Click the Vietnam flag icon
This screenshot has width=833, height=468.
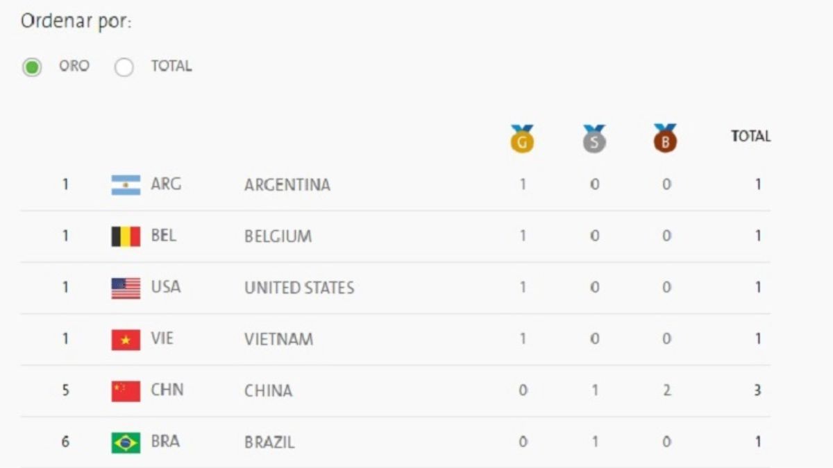pyautogui.click(x=126, y=340)
